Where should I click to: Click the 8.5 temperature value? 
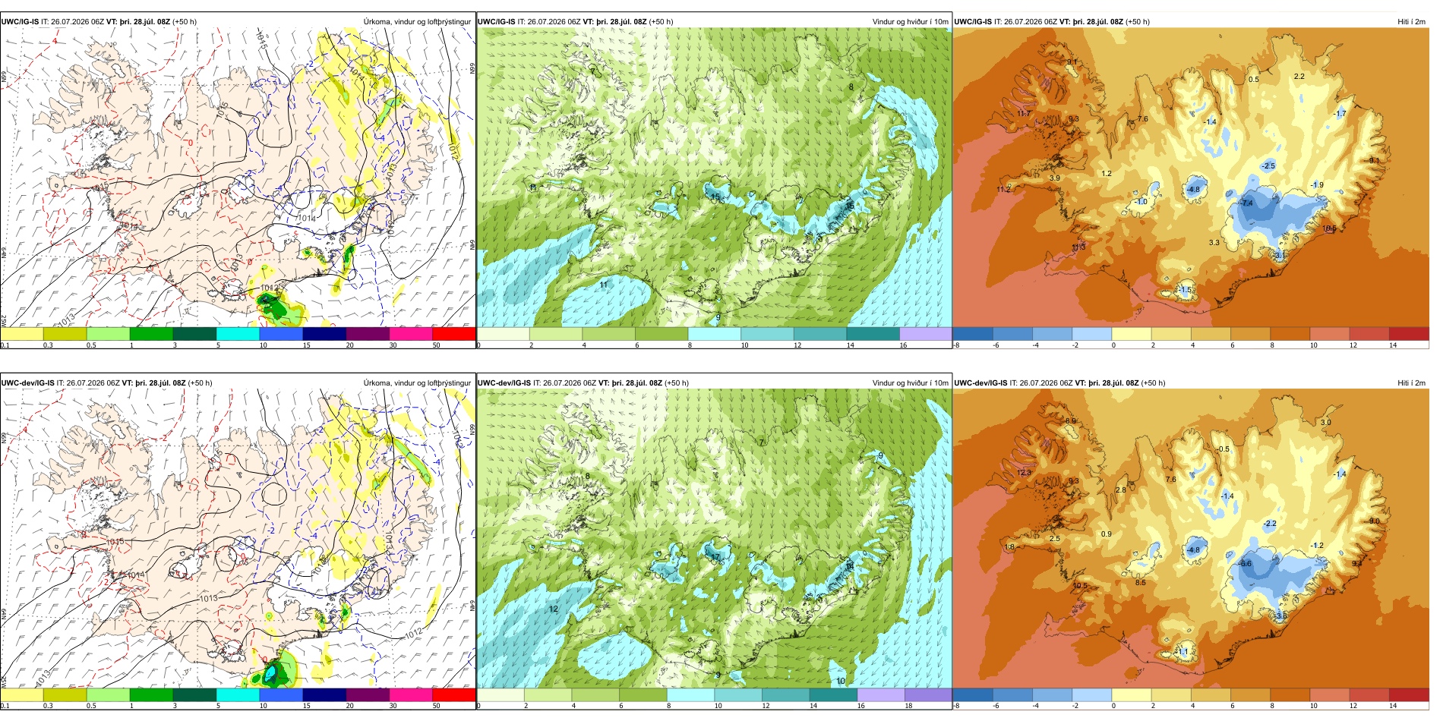[x=1141, y=583]
